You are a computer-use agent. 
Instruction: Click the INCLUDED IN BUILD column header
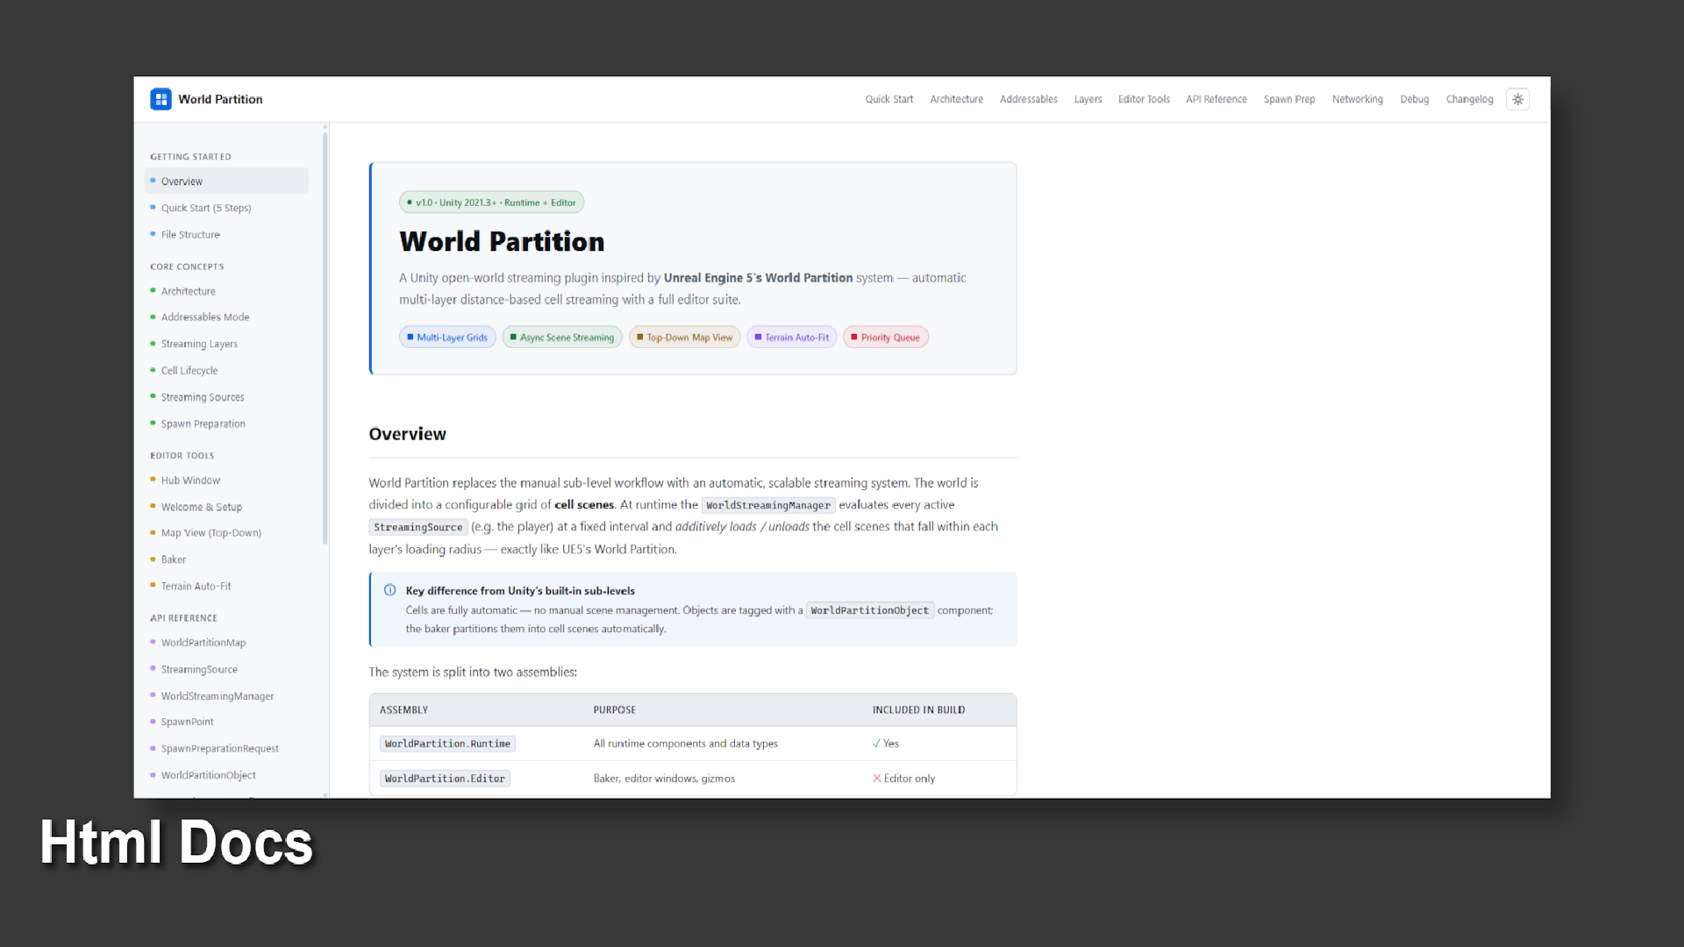(918, 709)
